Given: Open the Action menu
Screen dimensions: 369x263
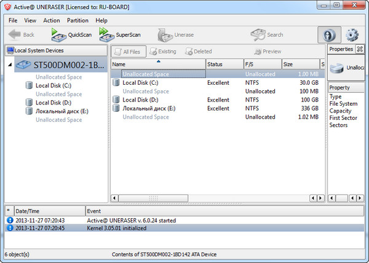Looking at the screenshot, I should coord(52,20).
